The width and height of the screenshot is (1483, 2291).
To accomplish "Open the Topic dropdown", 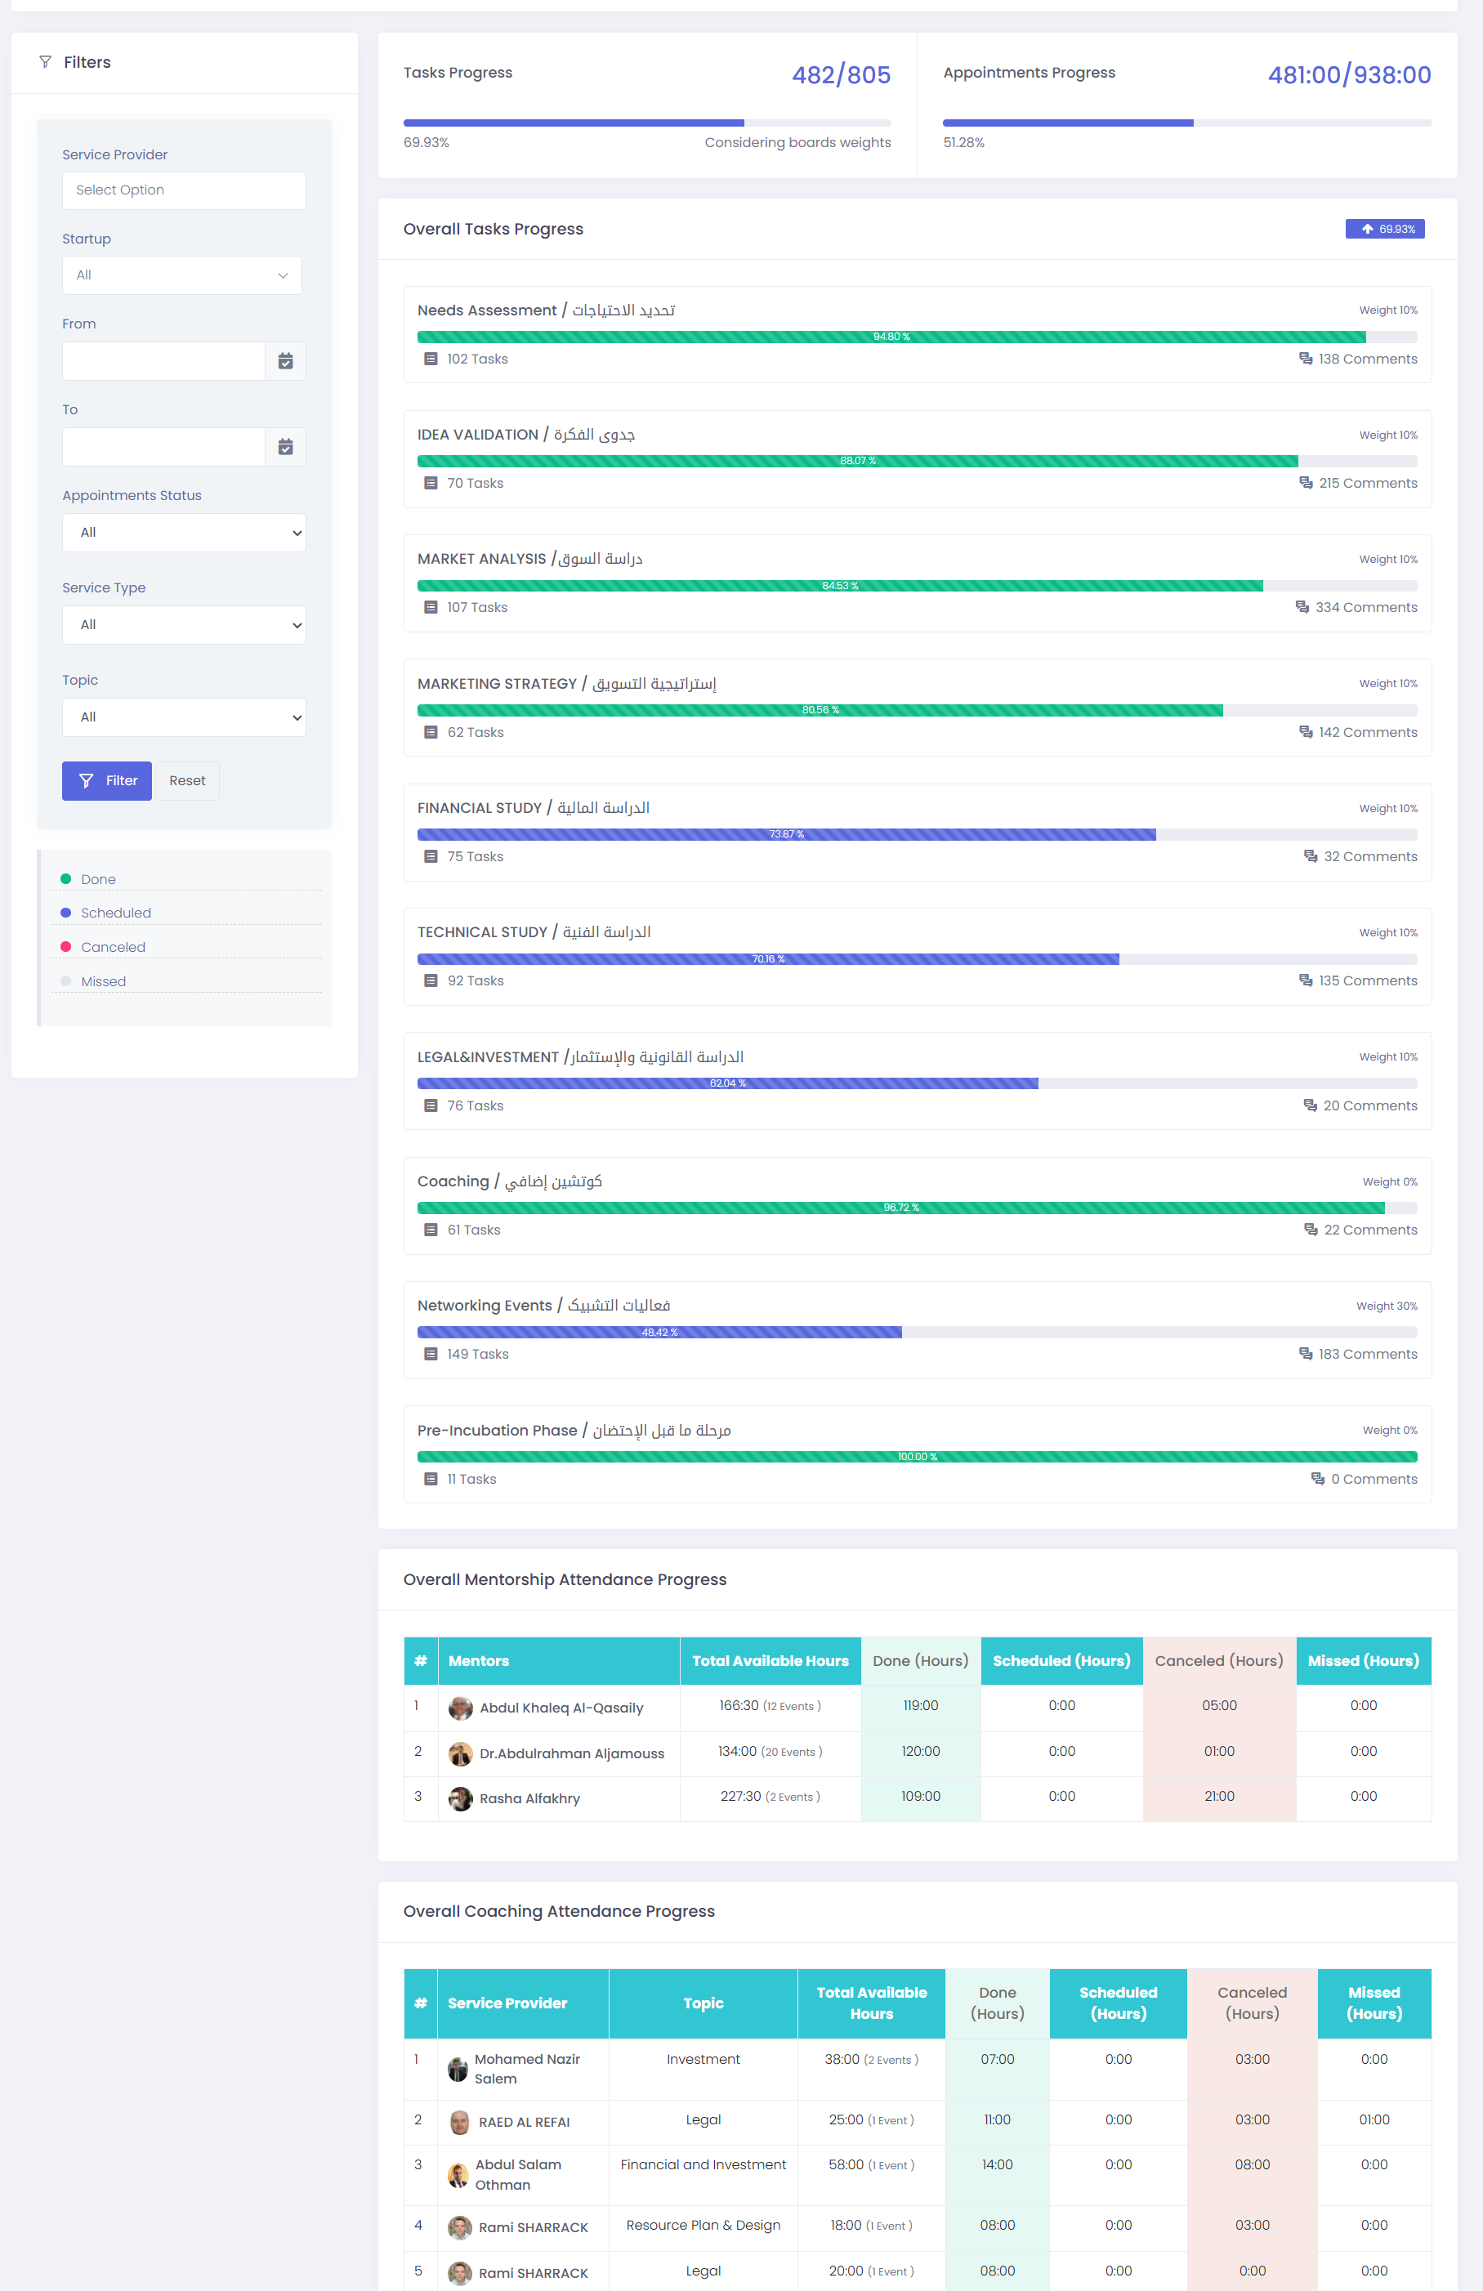I will [x=184, y=717].
